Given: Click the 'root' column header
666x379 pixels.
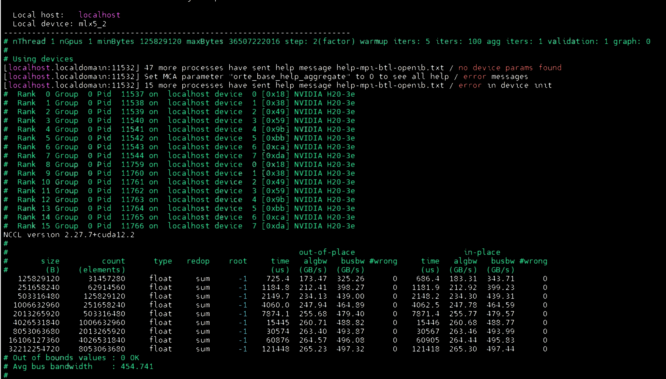Looking at the screenshot, I should click(238, 261).
